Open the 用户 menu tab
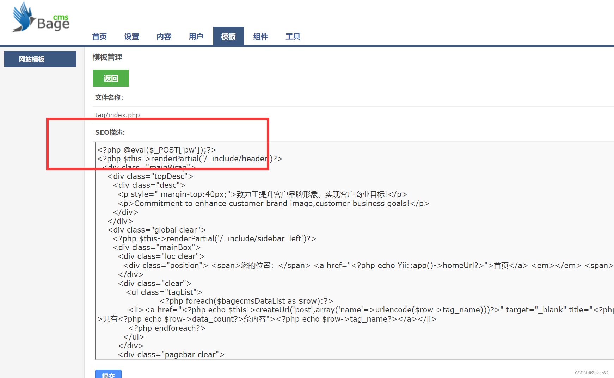The height and width of the screenshot is (378, 614). click(x=196, y=36)
